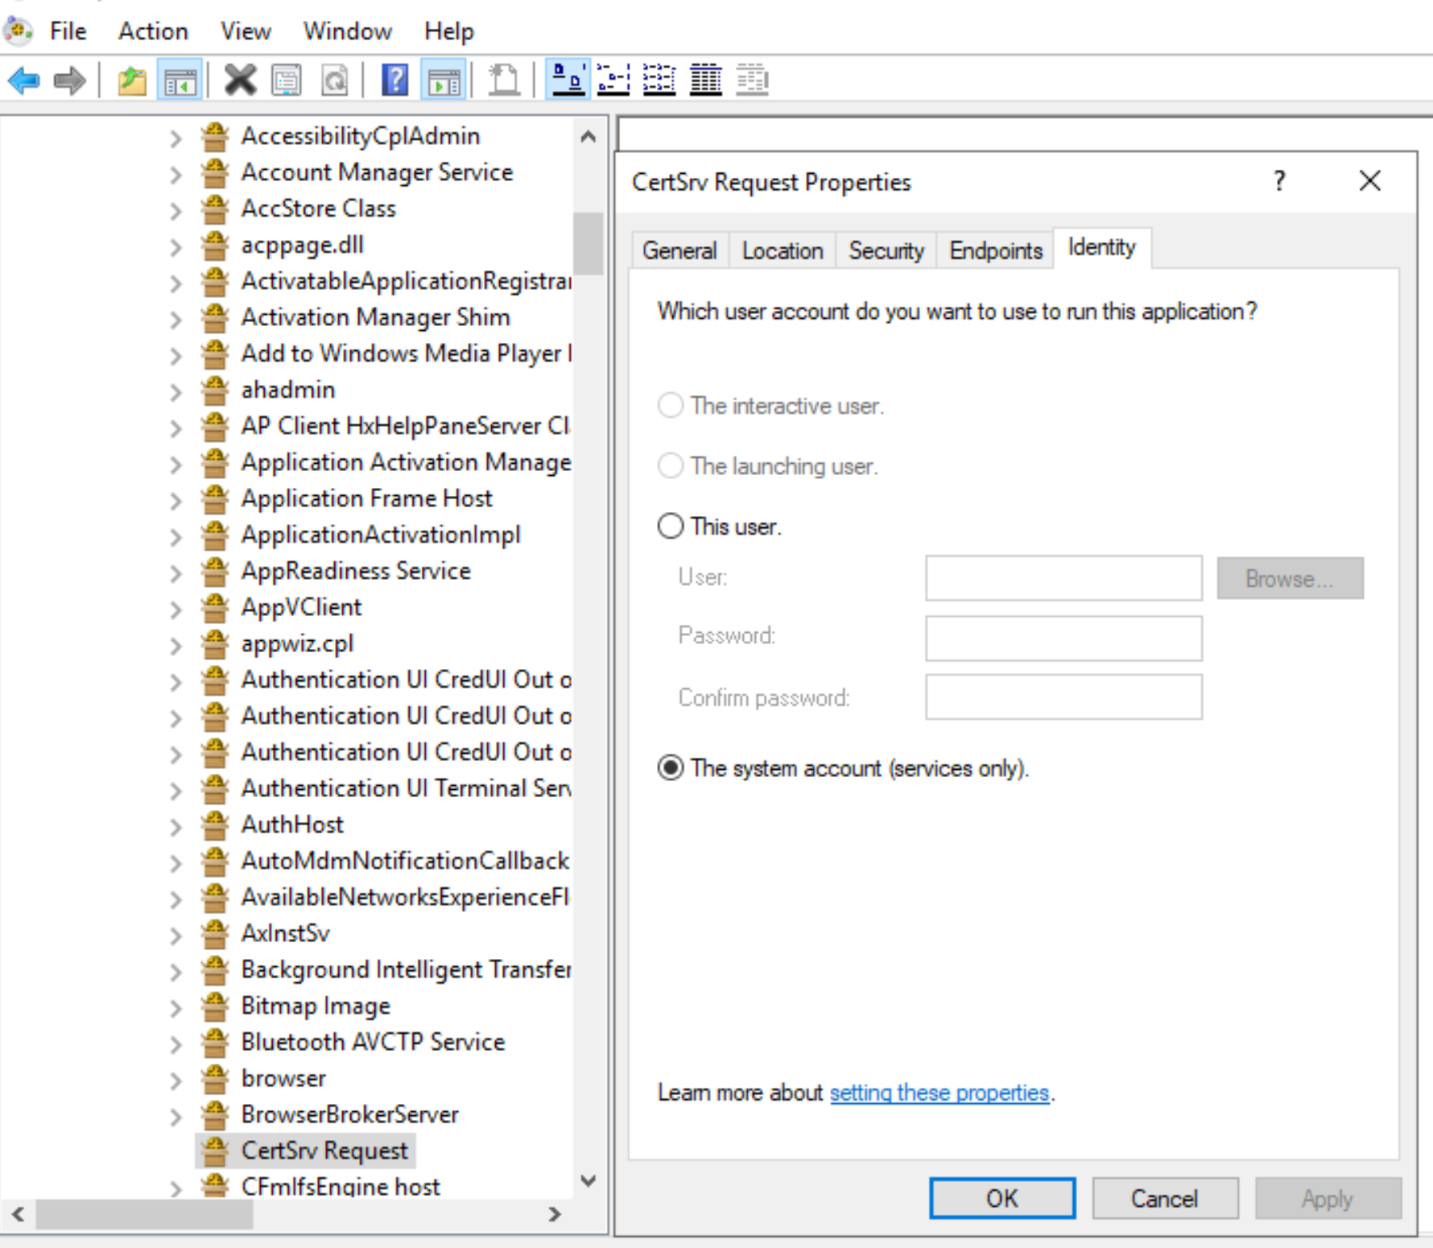Image resolution: width=1433 pixels, height=1248 pixels.
Task: Expand AppVClient tree node
Action: point(176,610)
